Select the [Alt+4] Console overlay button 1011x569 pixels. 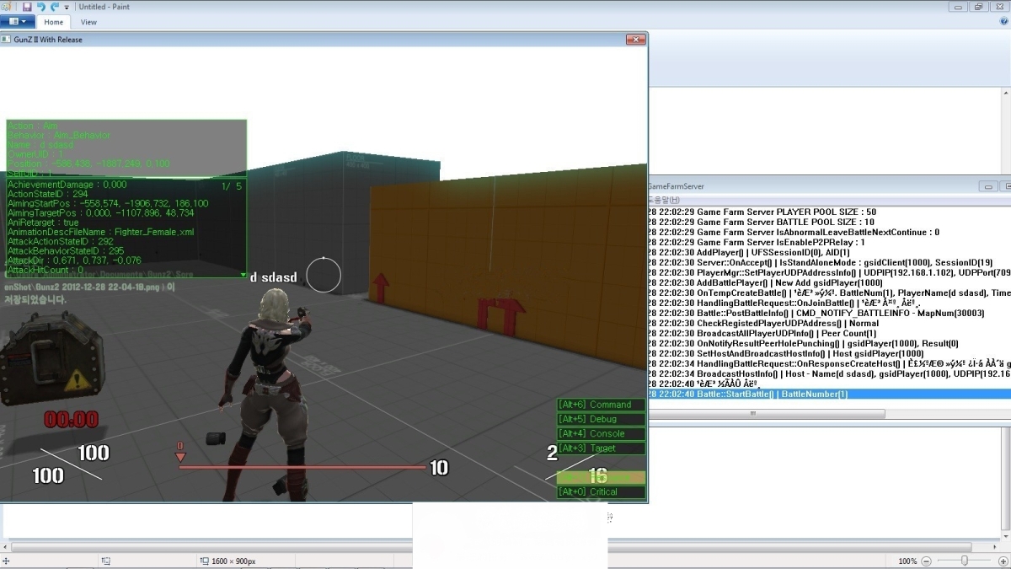click(601, 433)
